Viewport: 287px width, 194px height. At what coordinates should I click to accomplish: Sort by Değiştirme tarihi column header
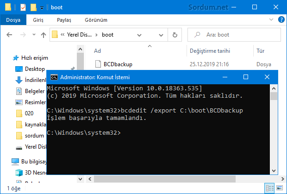pos(210,51)
